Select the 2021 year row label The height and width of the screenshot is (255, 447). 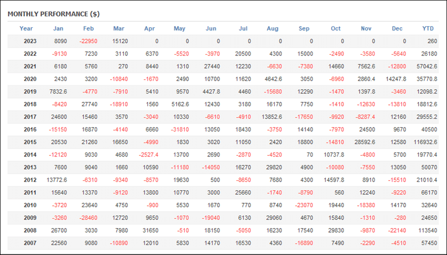pos(30,67)
